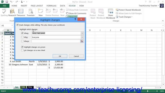Image resolution: width=165 pixels, height=93 pixels.
Task: Click the Where range input field
Action: pos(56,41)
